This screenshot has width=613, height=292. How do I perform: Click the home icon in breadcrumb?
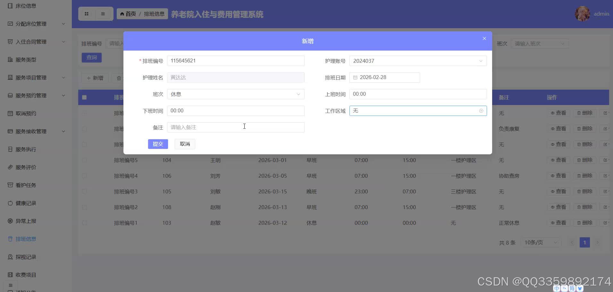[122, 14]
